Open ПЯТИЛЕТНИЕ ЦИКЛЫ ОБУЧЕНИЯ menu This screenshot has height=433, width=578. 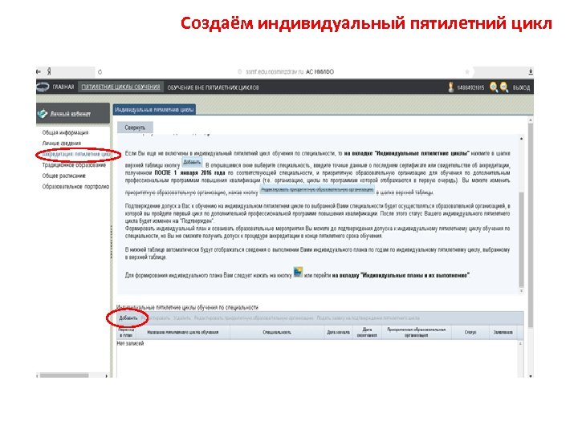click(121, 87)
